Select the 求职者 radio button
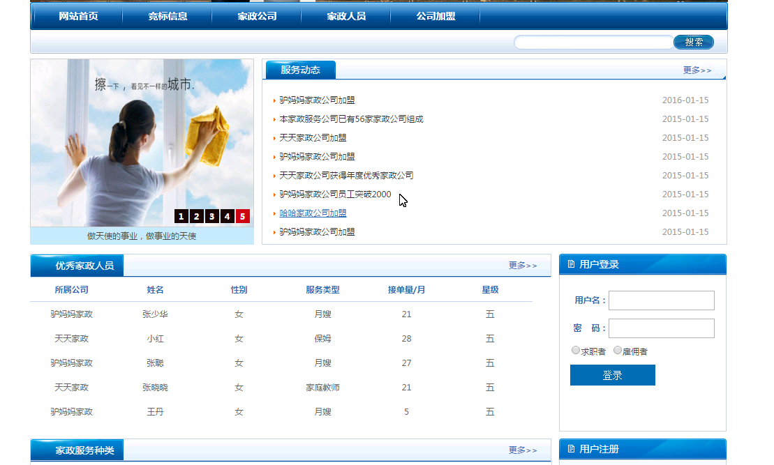 (x=576, y=350)
